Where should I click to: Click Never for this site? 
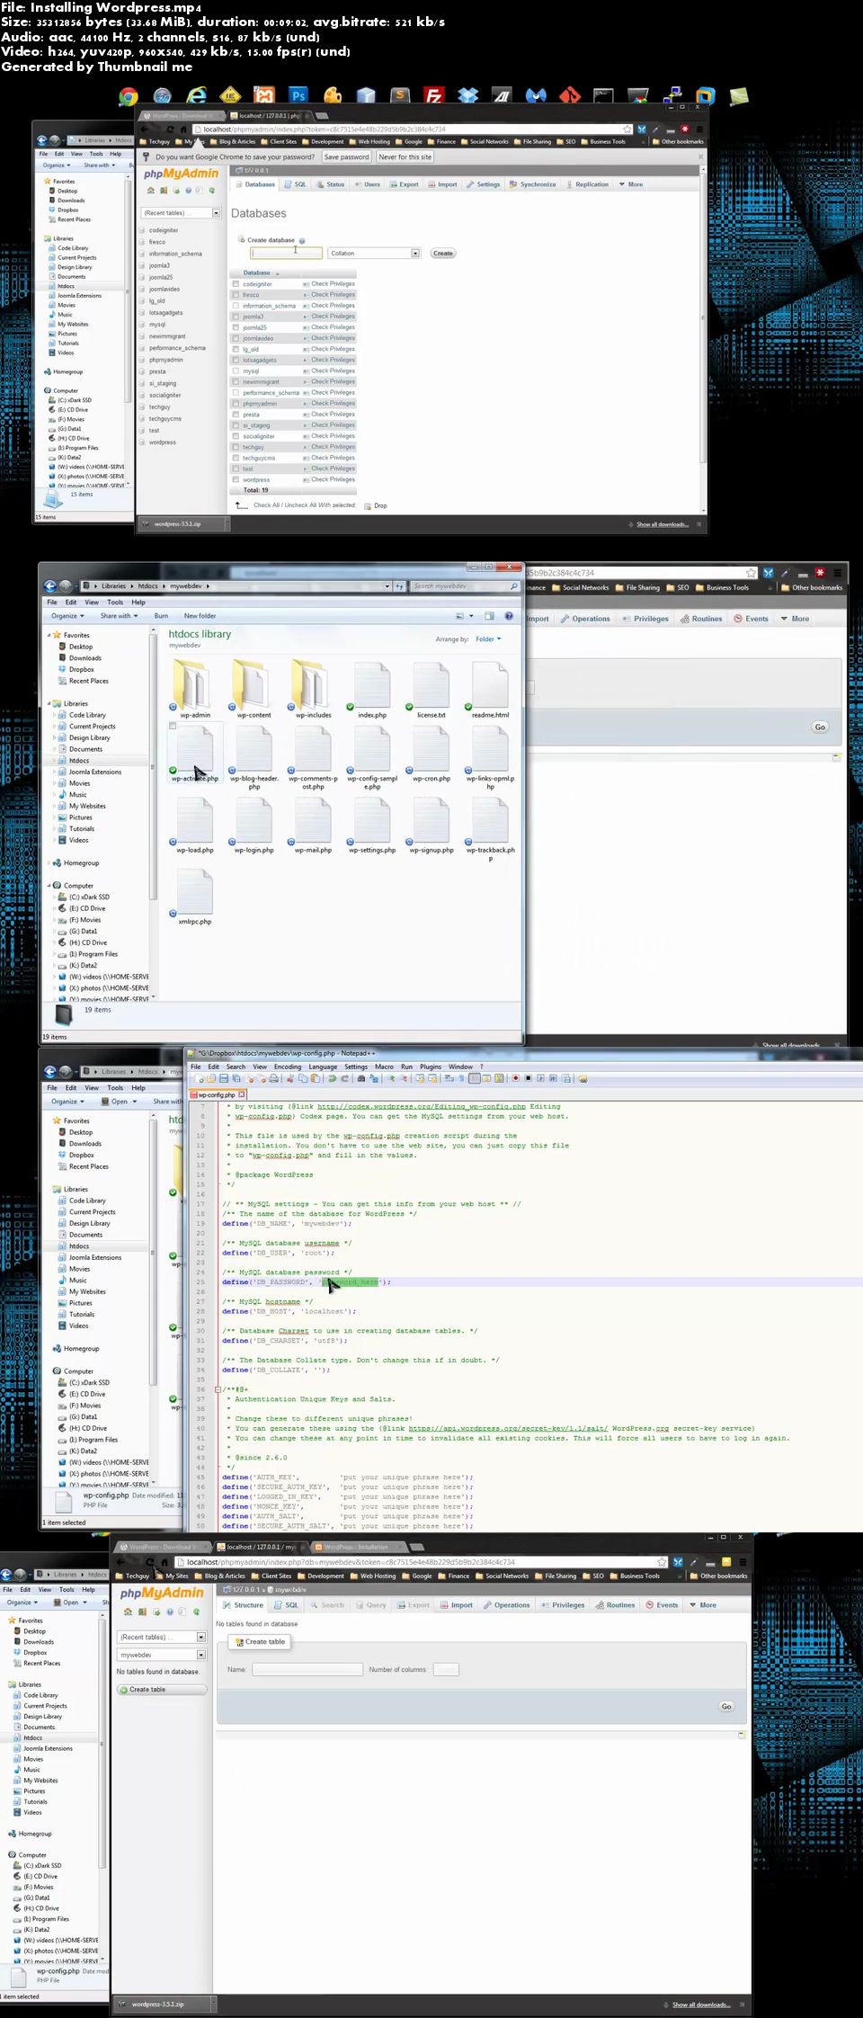[x=405, y=157]
